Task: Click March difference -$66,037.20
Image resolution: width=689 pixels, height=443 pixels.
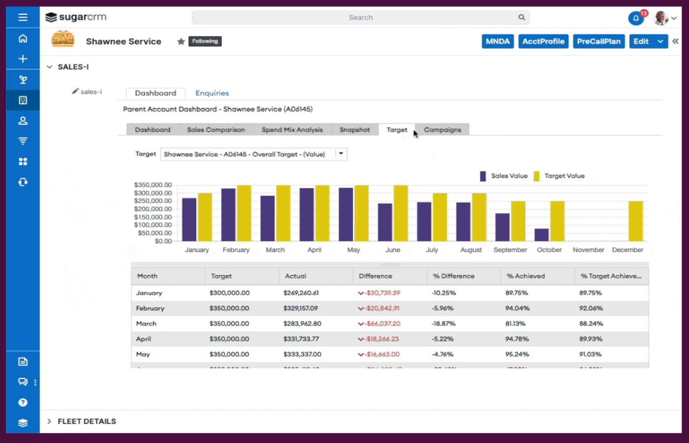Action: coord(379,323)
